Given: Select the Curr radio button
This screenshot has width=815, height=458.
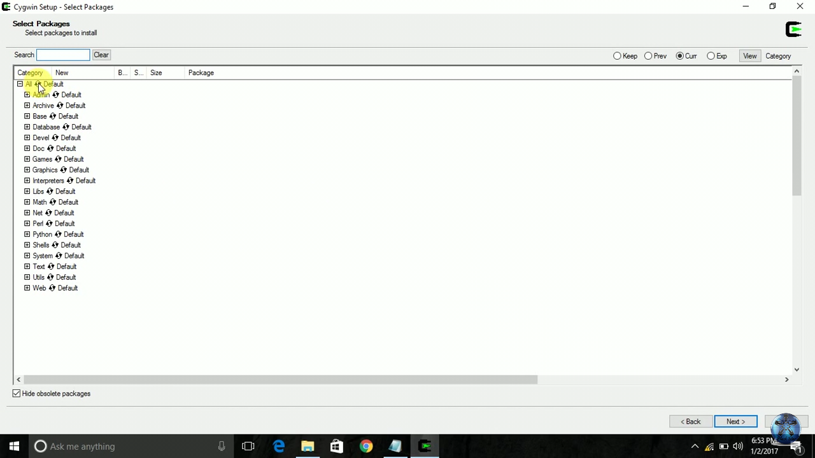Looking at the screenshot, I should (x=686, y=56).
